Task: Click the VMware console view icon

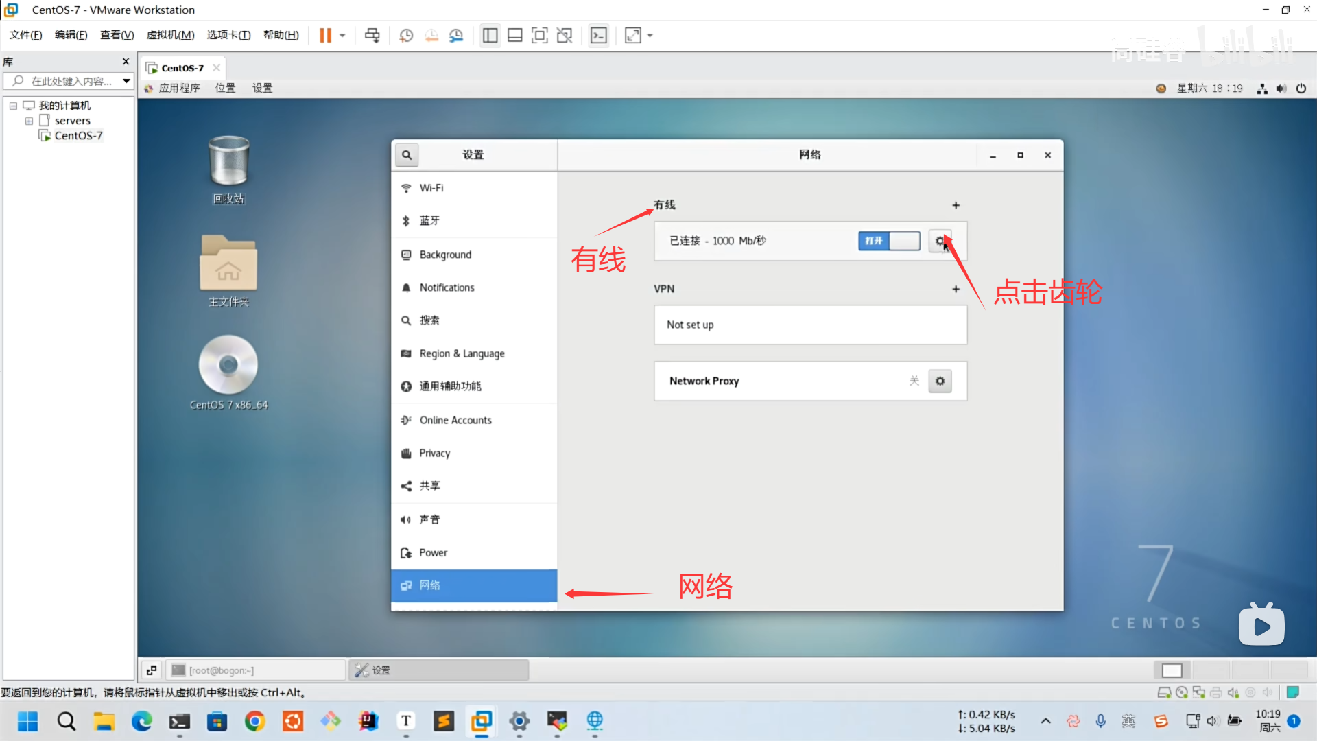Action: tap(599, 36)
